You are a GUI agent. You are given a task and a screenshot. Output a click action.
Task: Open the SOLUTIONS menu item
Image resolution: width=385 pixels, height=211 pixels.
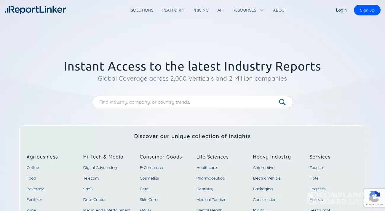142,10
